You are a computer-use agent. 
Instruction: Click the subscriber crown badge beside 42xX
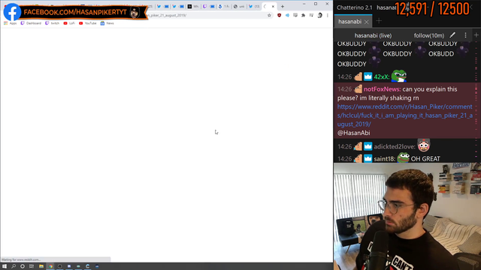[x=368, y=76]
